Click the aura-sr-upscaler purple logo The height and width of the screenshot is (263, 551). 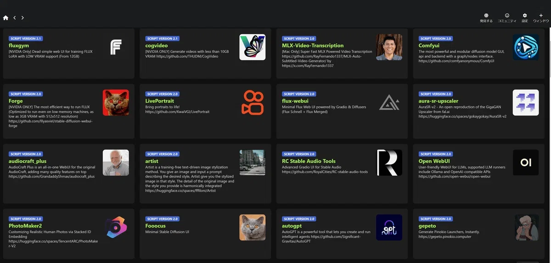click(x=526, y=102)
